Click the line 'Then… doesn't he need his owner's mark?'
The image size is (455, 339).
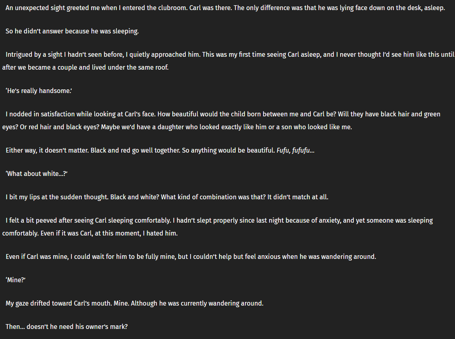click(x=66, y=327)
